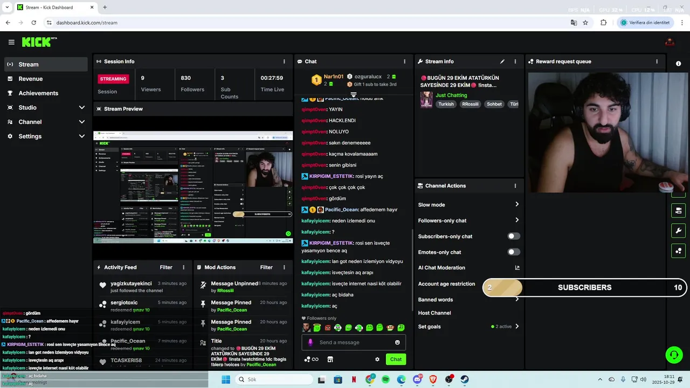Screen dimensions: 690x388
Task: Click Windows taskbar search box
Action: 274,379
